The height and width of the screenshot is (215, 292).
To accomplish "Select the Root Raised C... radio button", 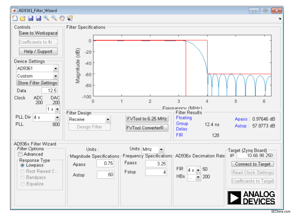I will click(x=22, y=171).
